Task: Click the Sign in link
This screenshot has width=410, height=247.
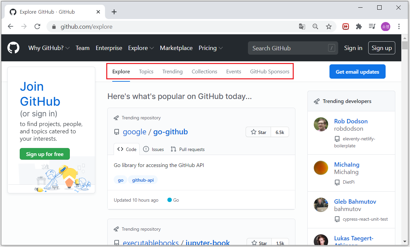Action: click(x=353, y=48)
